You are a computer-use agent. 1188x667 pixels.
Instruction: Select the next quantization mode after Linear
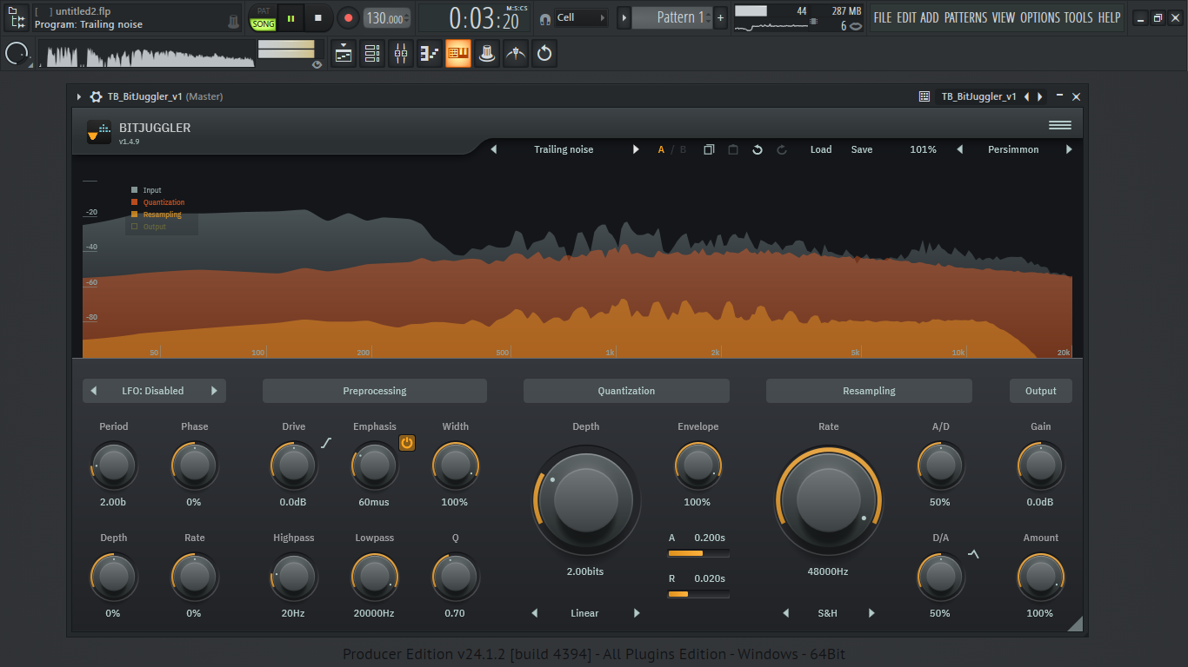click(x=637, y=613)
